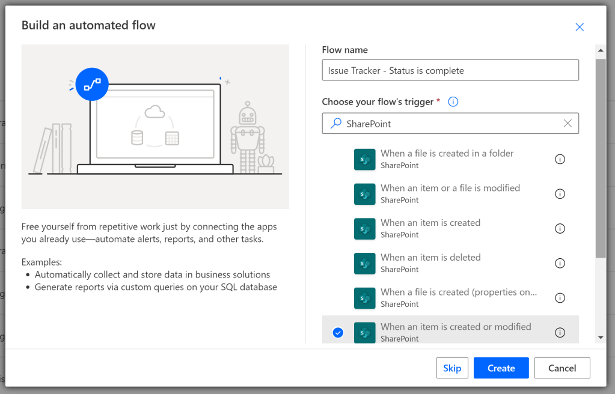Viewport: 615px width, 394px height.
Task: Clear the SharePoint search text with X
Action: 568,123
